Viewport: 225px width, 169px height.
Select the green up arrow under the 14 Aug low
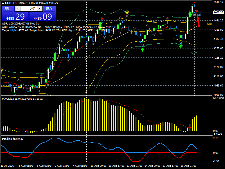[142, 50]
